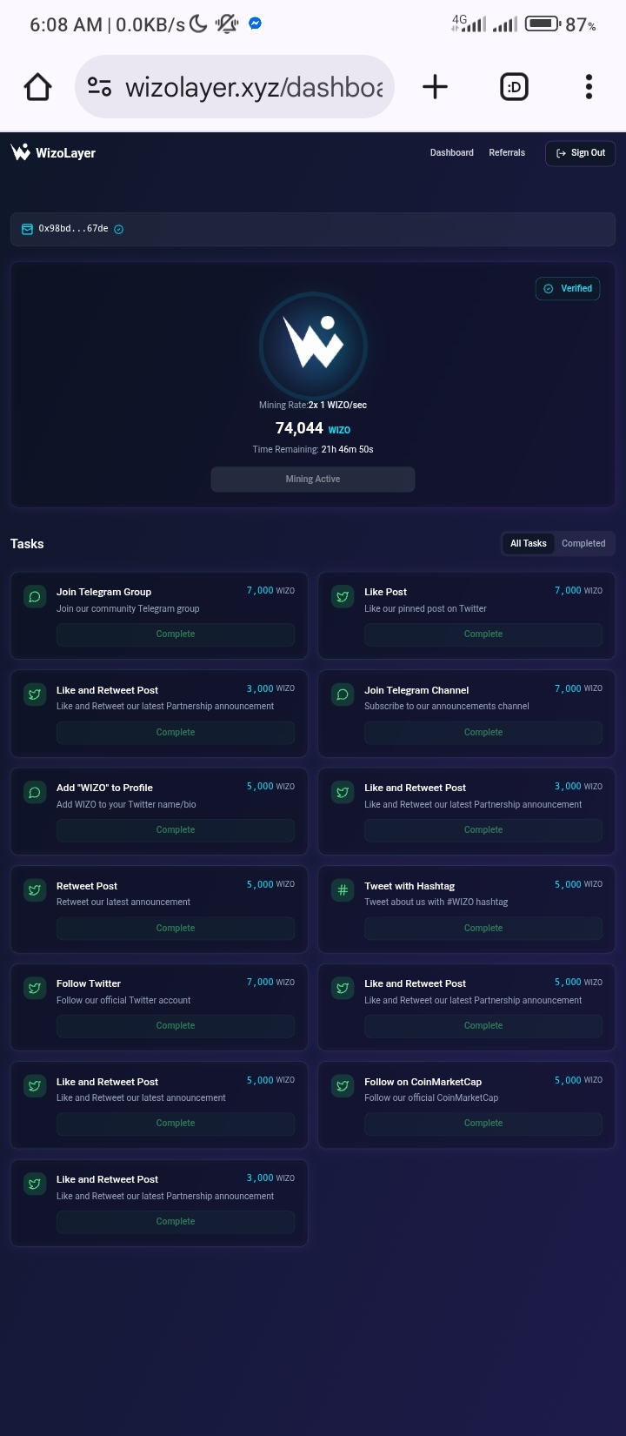Open the browser three-dot menu
Viewport: 626px width, 1436px height.
pyautogui.click(x=589, y=86)
